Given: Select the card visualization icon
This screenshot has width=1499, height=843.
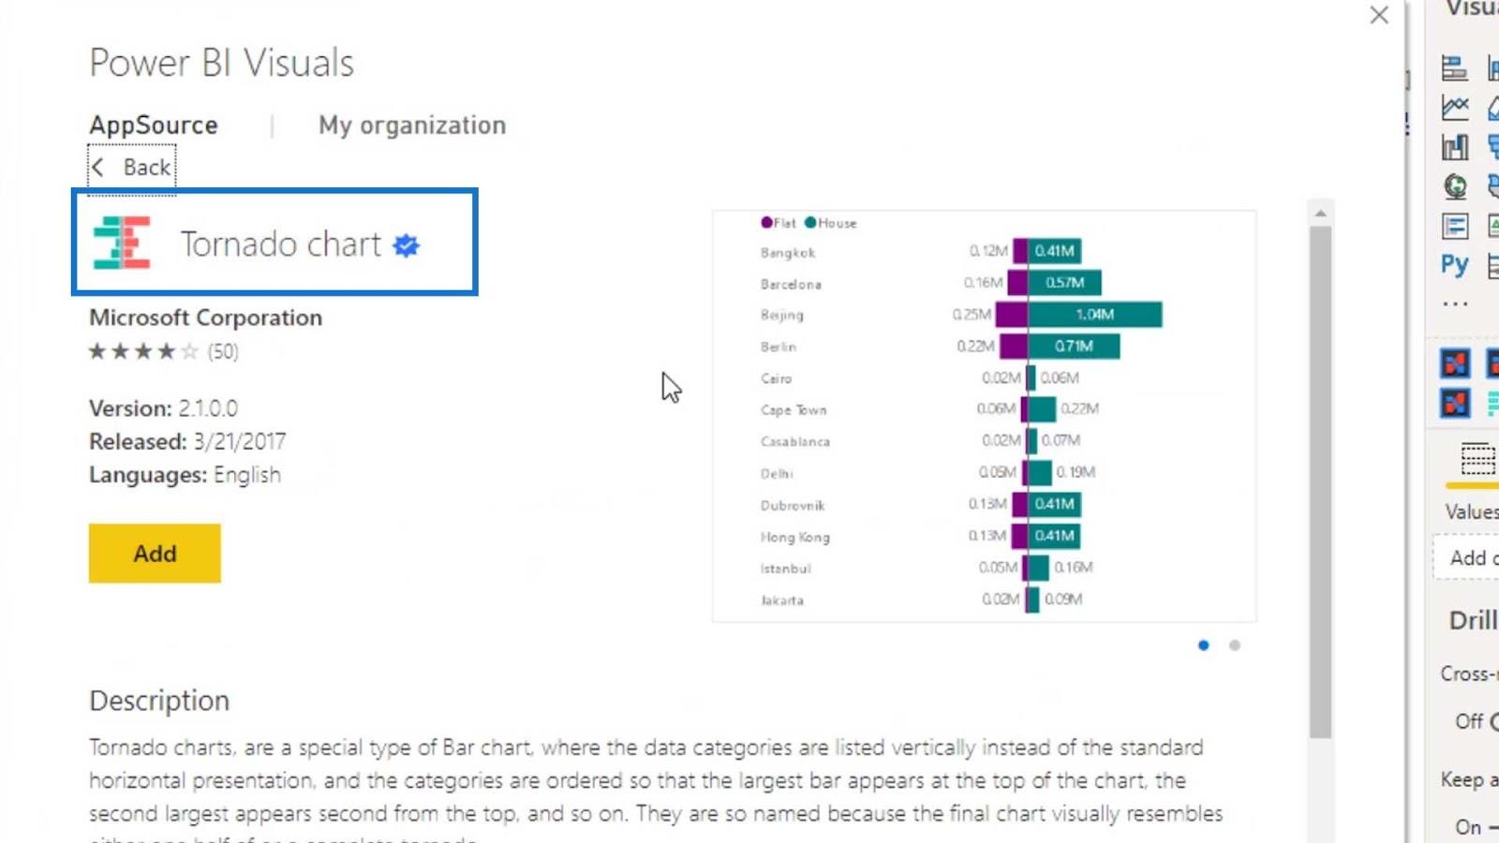Looking at the screenshot, I should tap(1455, 226).
